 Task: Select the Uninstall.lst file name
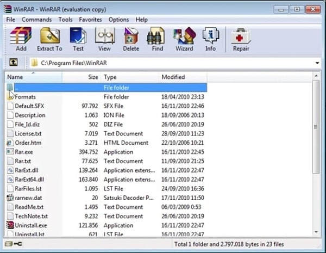click(29, 234)
